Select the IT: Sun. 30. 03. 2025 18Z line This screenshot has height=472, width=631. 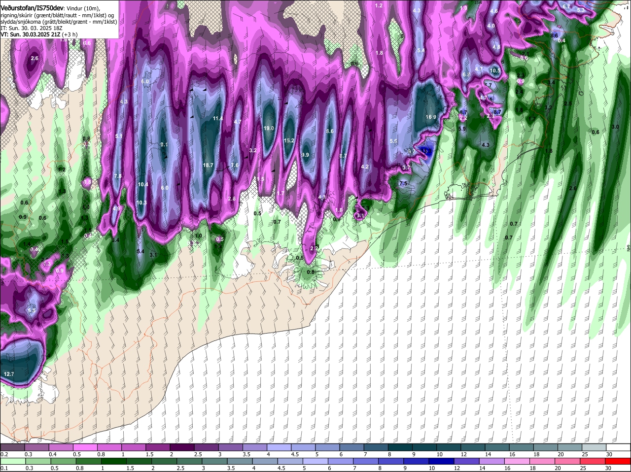point(32,28)
